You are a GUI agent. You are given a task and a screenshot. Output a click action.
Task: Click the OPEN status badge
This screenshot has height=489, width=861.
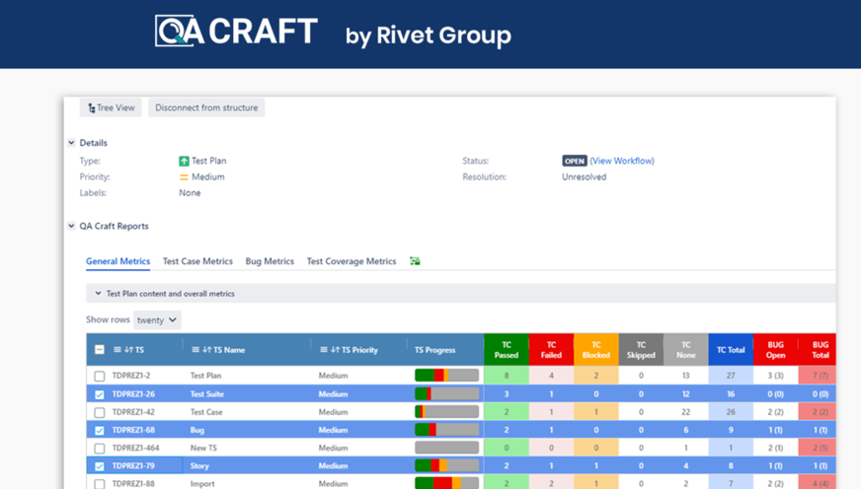[x=575, y=161]
